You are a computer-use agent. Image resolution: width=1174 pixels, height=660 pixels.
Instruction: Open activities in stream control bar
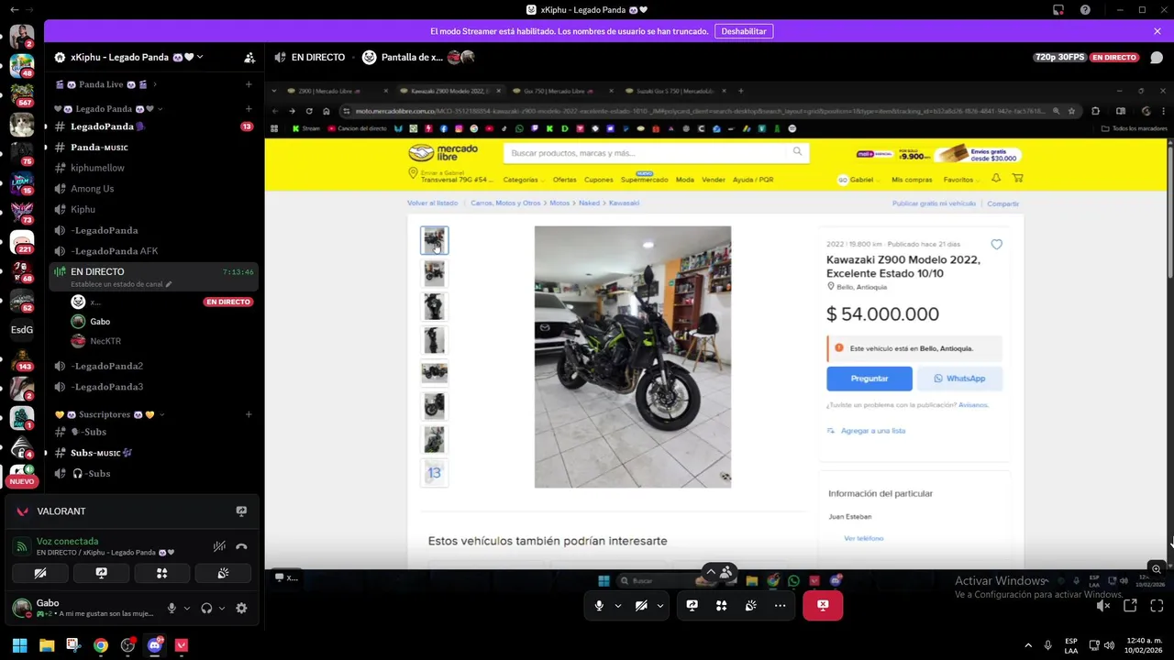(721, 605)
